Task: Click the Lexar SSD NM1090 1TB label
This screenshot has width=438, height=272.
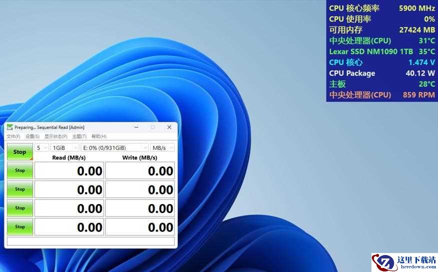Action: [x=371, y=51]
